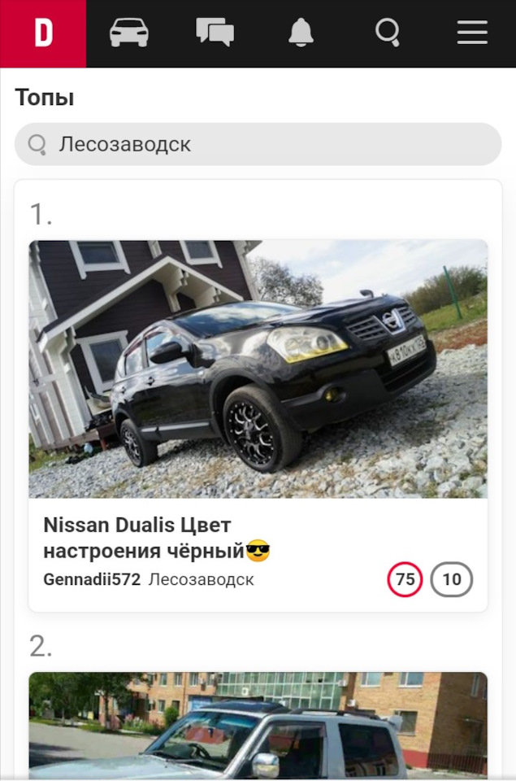Click the rank number 2 label
This screenshot has height=781, width=516.
coord(41,647)
